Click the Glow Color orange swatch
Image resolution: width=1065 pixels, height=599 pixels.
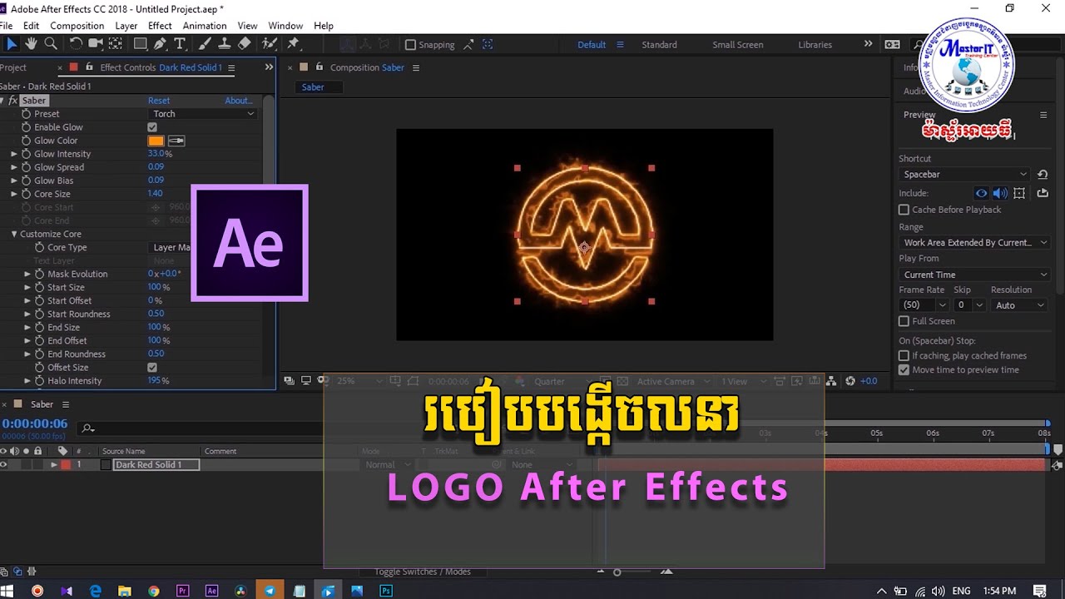tap(156, 141)
